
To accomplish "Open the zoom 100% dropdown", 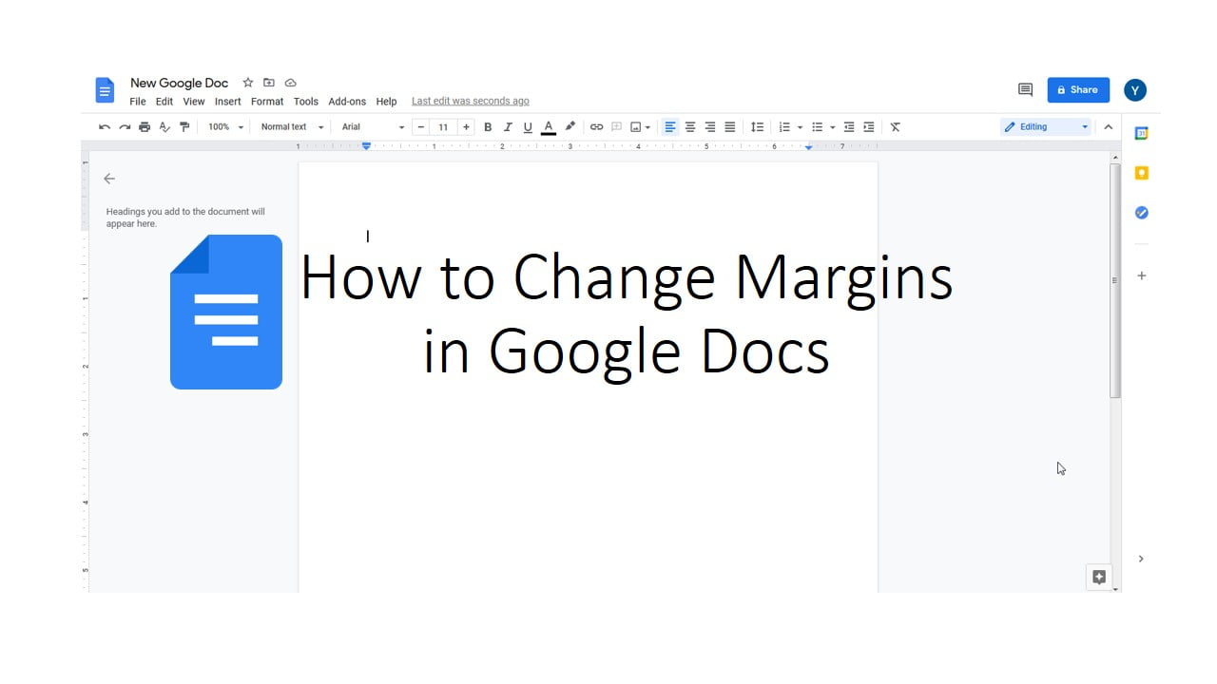I will click(226, 127).
